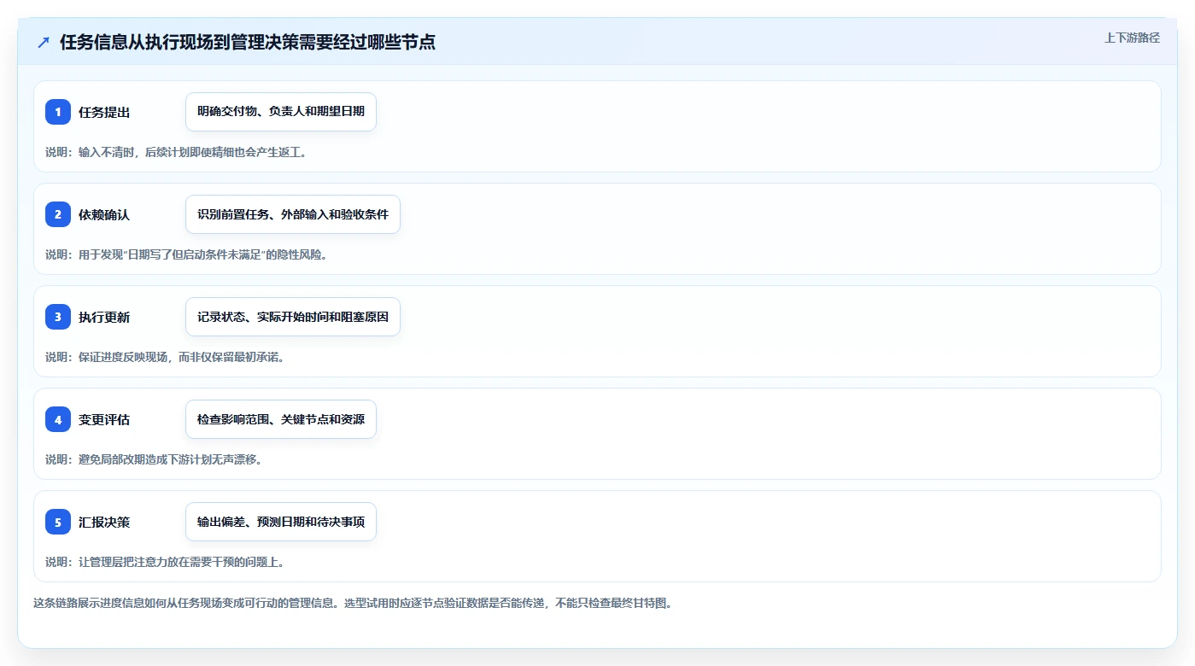The width and height of the screenshot is (1195, 666).
Task: Click the note 避免局部改期造成下游计划无声漂移
Action: click(x=154, y=459)
